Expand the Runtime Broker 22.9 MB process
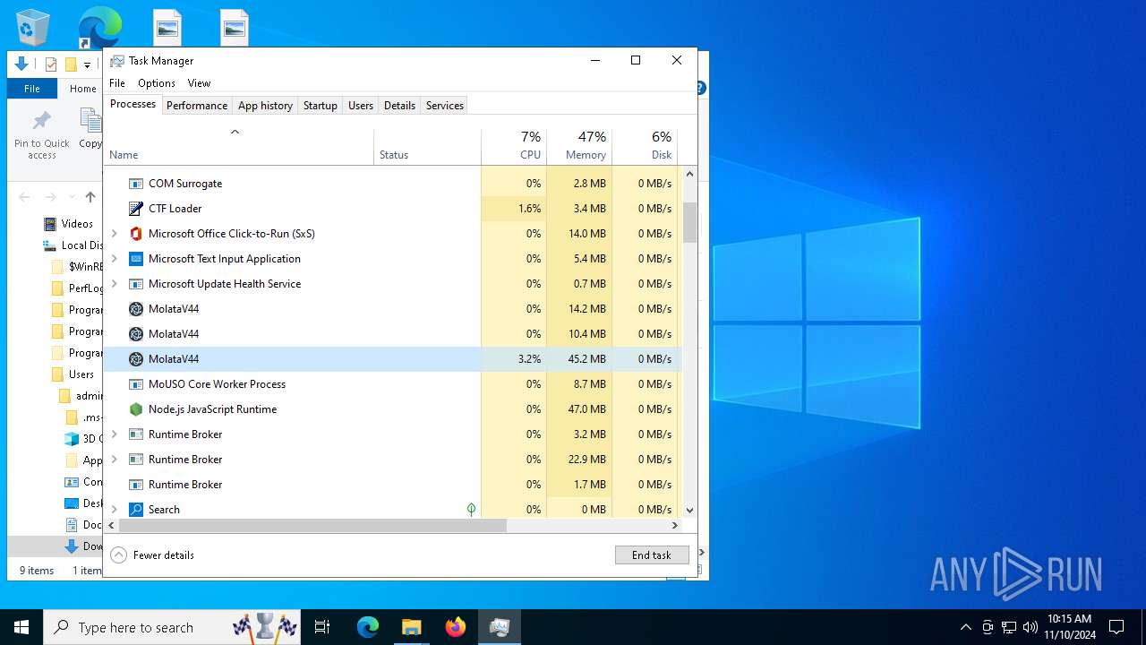This screenshot has height=645, width=1146. pyautogui.click(x=114, y=460)
